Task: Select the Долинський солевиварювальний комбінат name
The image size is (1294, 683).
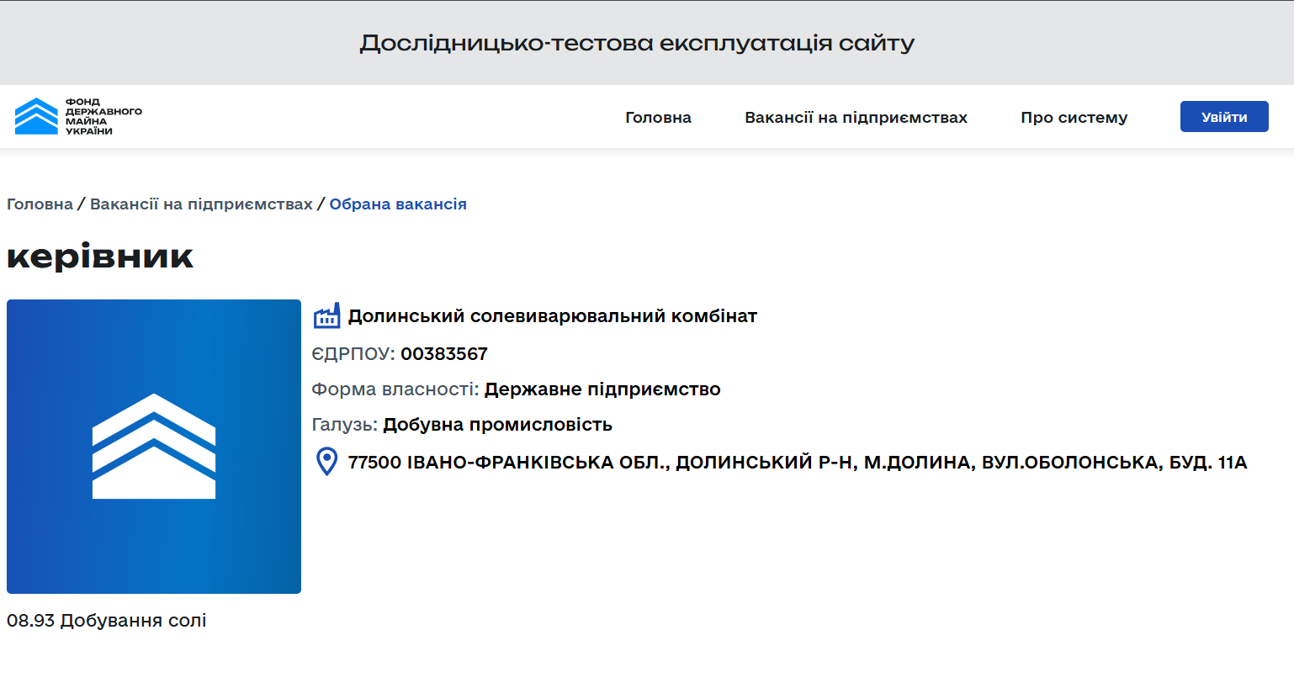Action: pyautogui.click(x=553, y=316)
